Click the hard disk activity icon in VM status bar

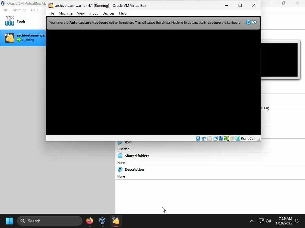tap(198, 138)
